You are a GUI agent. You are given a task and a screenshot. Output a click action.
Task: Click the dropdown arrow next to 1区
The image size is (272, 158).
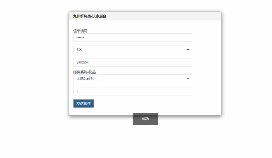[188, 50]
